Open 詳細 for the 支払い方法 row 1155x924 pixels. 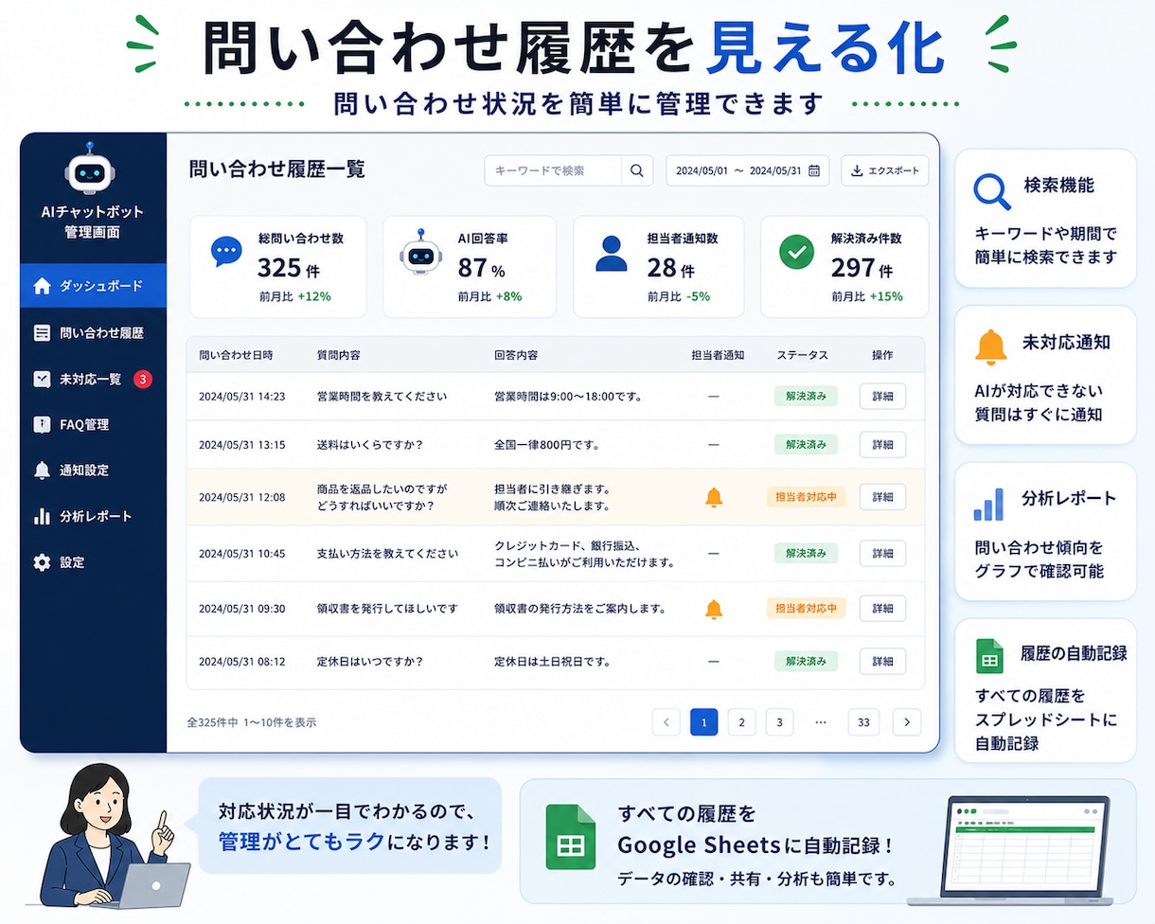(x=882, y=553)
